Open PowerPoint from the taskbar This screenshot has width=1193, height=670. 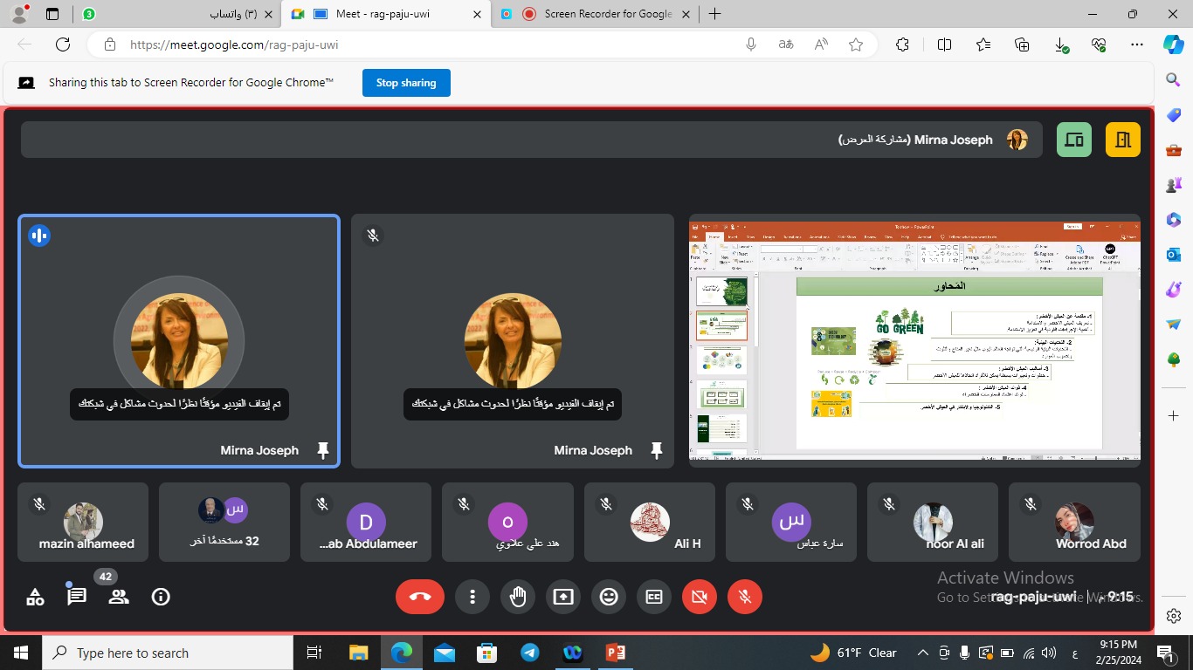616,653
